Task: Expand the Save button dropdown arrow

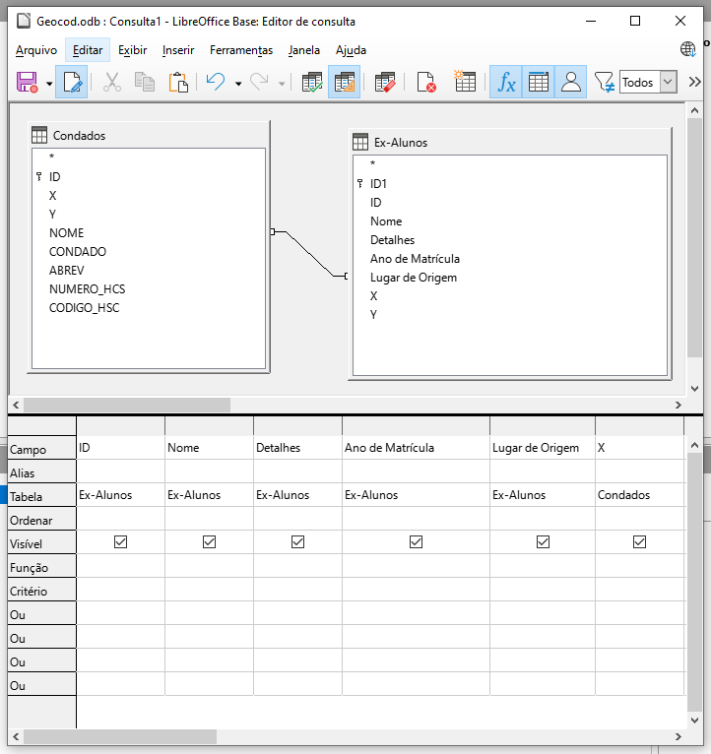Action: click(49, 84)
